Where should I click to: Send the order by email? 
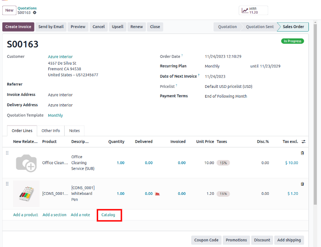tap(51, 27)
